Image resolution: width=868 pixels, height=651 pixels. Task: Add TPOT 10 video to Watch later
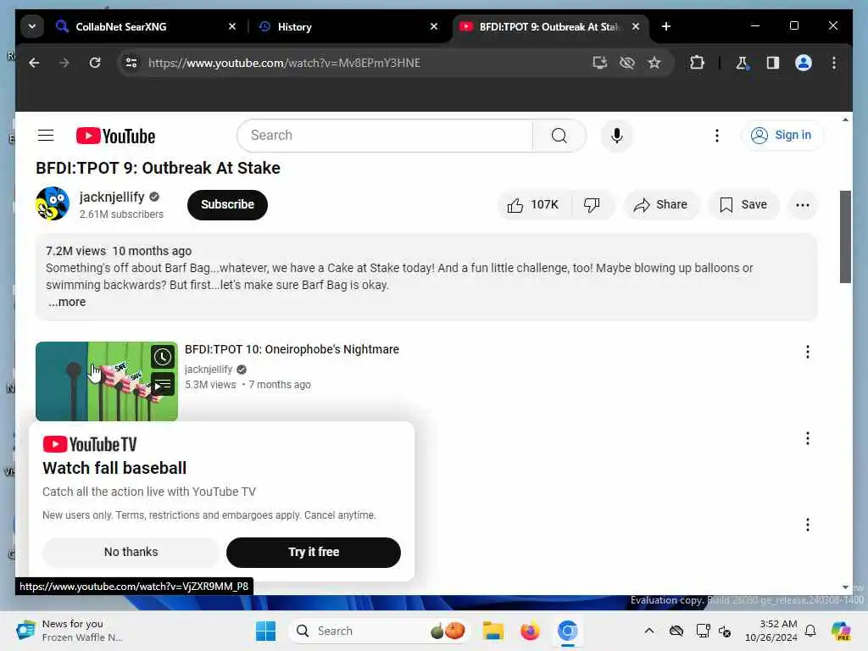[x=163, y=357]
